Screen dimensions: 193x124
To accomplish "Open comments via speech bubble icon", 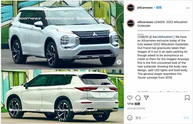I will coord(138,98).
